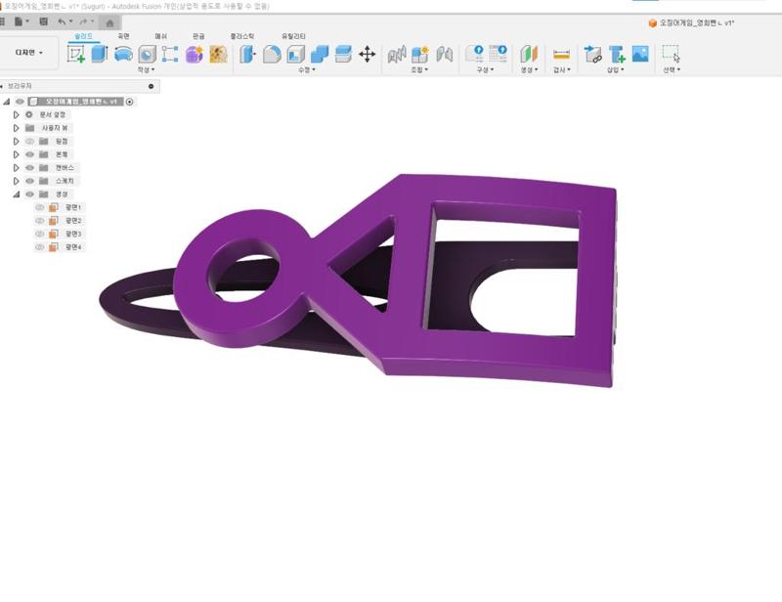Click the Insert Derive link icon
The width and height of the screenshot is (782, 602).
click(592, 54)
